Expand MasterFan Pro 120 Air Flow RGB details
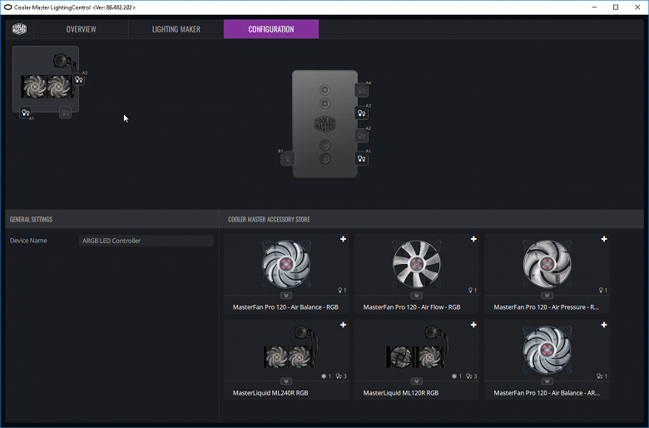 [x=416, y=296]
